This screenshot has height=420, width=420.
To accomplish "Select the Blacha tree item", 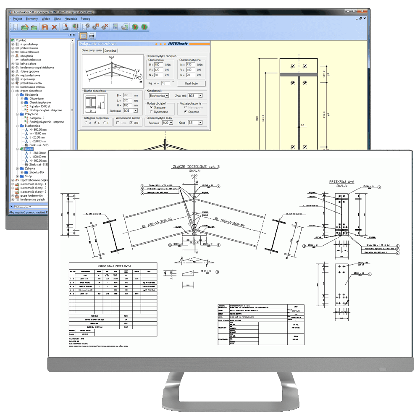I will (x=29, y=149).
